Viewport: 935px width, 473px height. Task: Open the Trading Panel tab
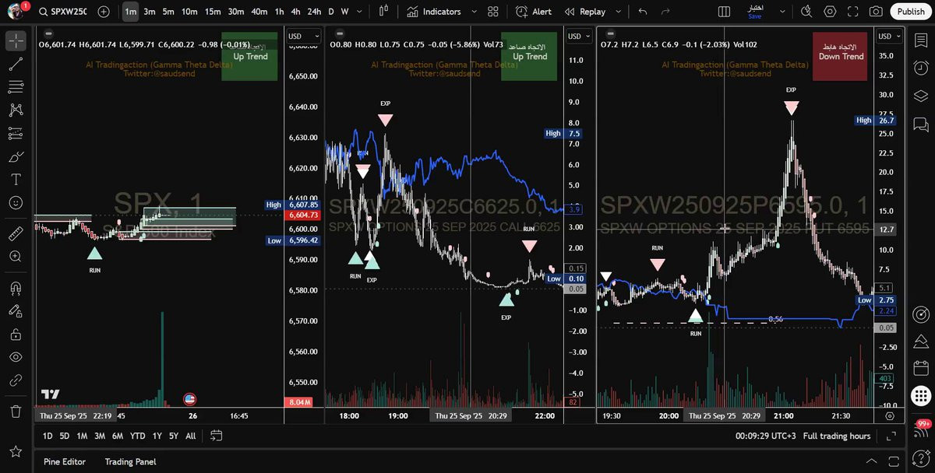point(130,461)
